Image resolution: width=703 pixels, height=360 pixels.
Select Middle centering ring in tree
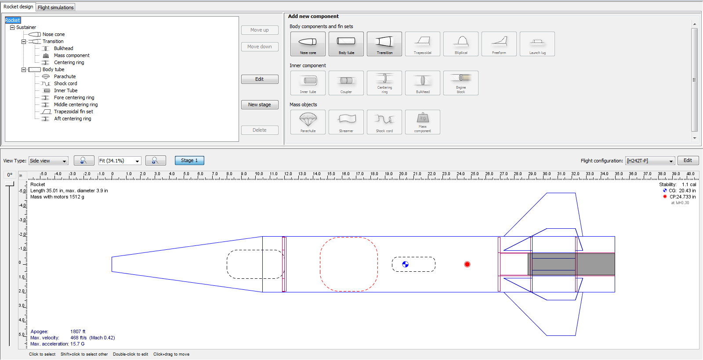(76, 104)
